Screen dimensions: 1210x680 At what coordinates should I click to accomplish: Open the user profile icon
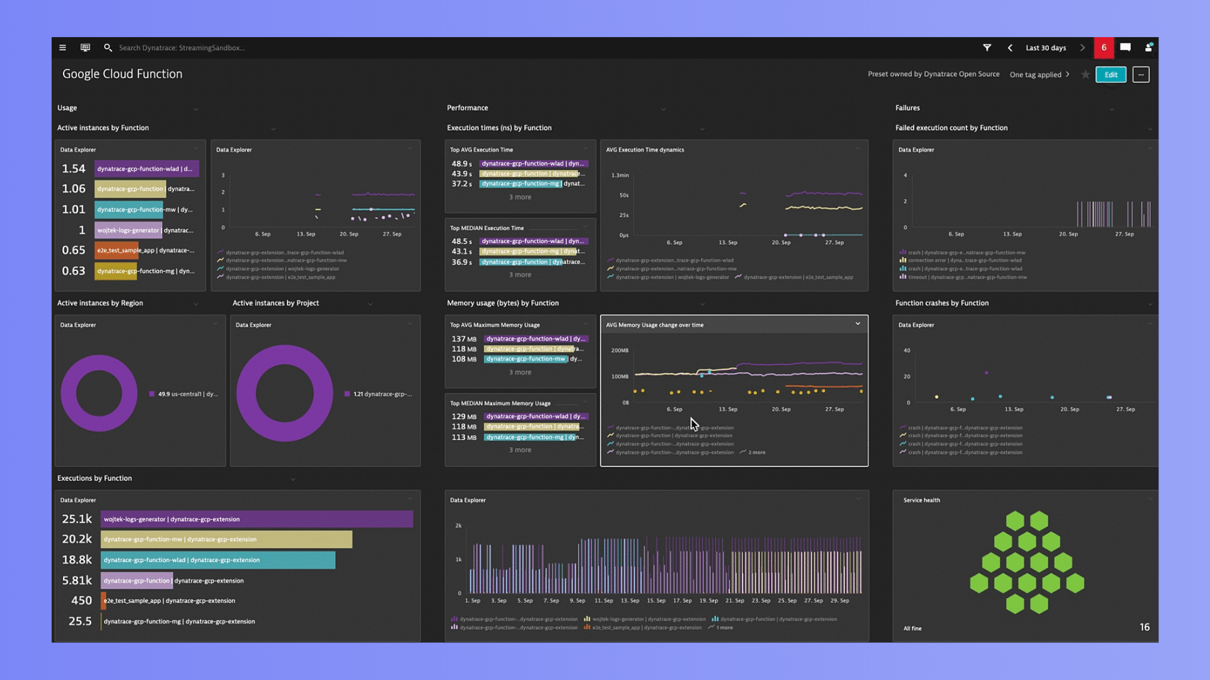(1149, 48)
